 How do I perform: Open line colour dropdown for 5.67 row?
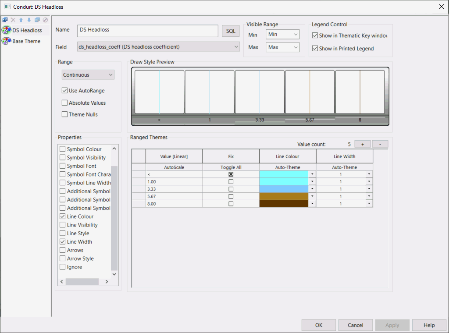312,196
